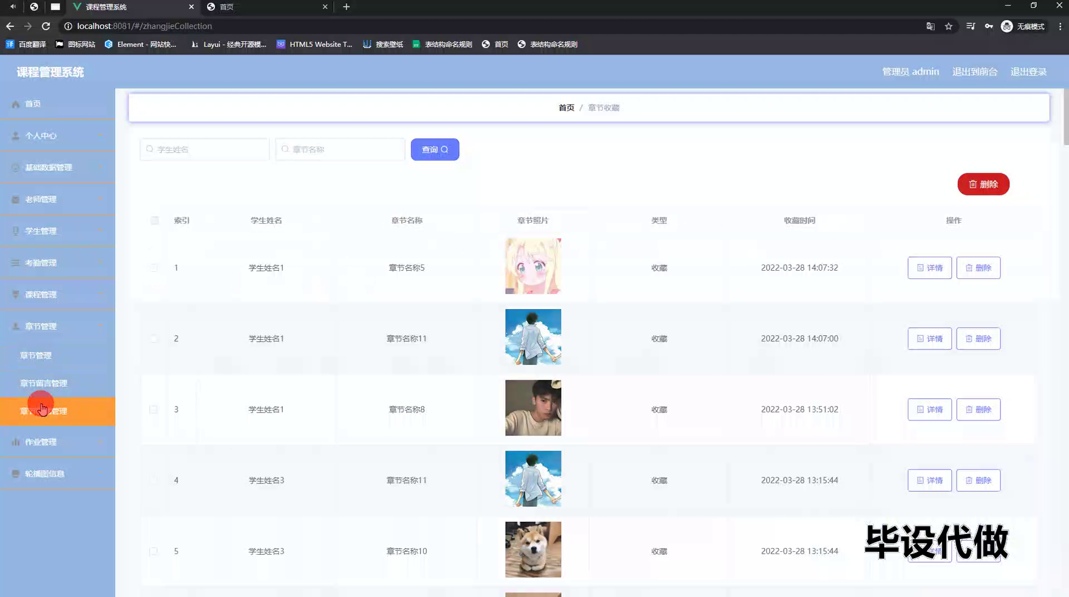Image resolution: width=1069 pixels, height=597 pixels.
Task: Click 退出到前台 in the header
Action: [974, 72]
